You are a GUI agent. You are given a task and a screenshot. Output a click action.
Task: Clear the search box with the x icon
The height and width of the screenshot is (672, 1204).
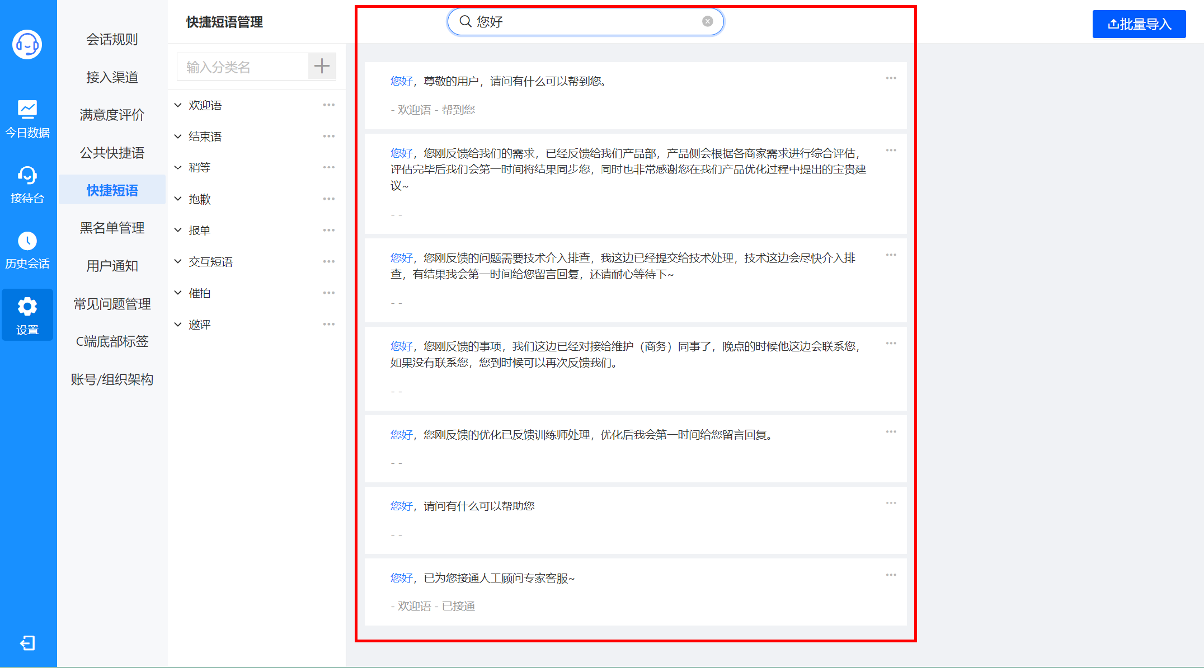pos(708,21)
